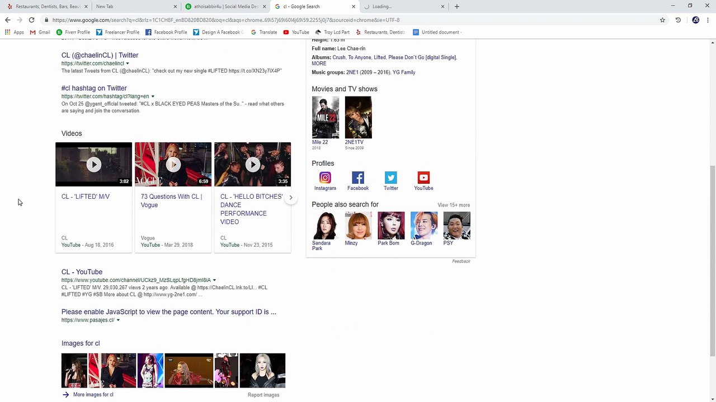Viewport: 716px width, 402px height.
Task: Click the site lock icon in address bar
Action: click(x=47, y=20)
